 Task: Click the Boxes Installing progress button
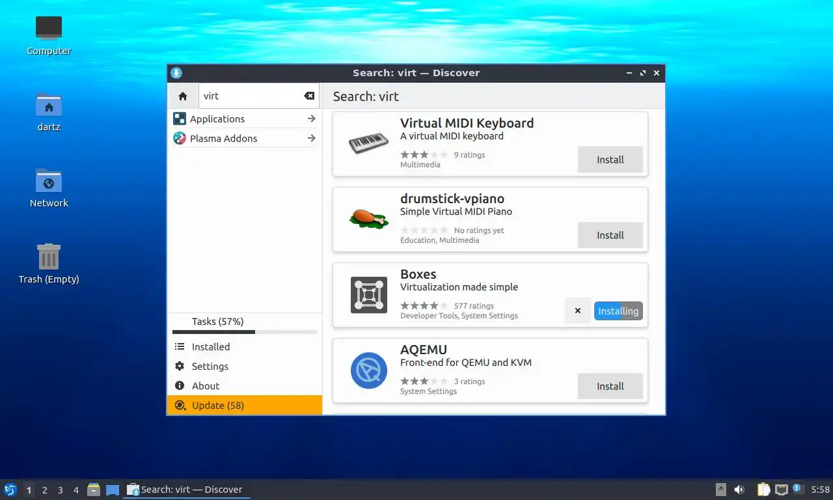pyautogui.click(x=618, y=311)
